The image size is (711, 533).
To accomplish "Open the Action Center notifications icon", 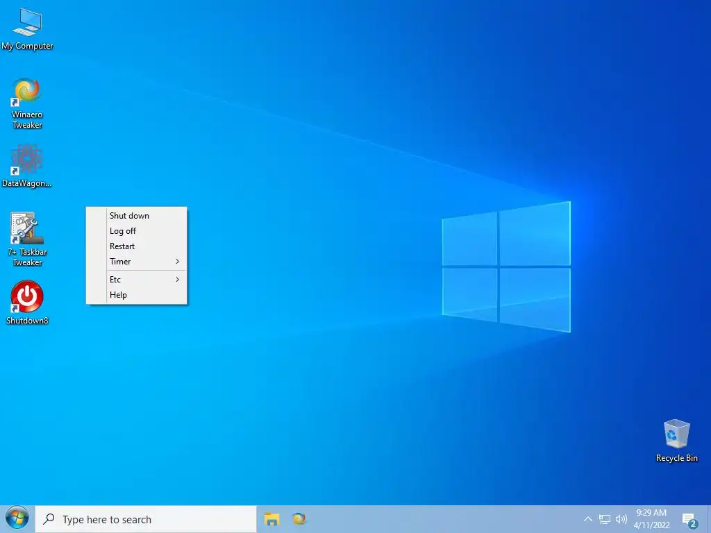I will click(x=689, y=521).
